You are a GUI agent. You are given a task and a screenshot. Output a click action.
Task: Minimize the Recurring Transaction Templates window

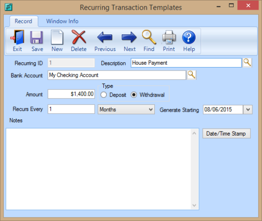coord(218,6)
